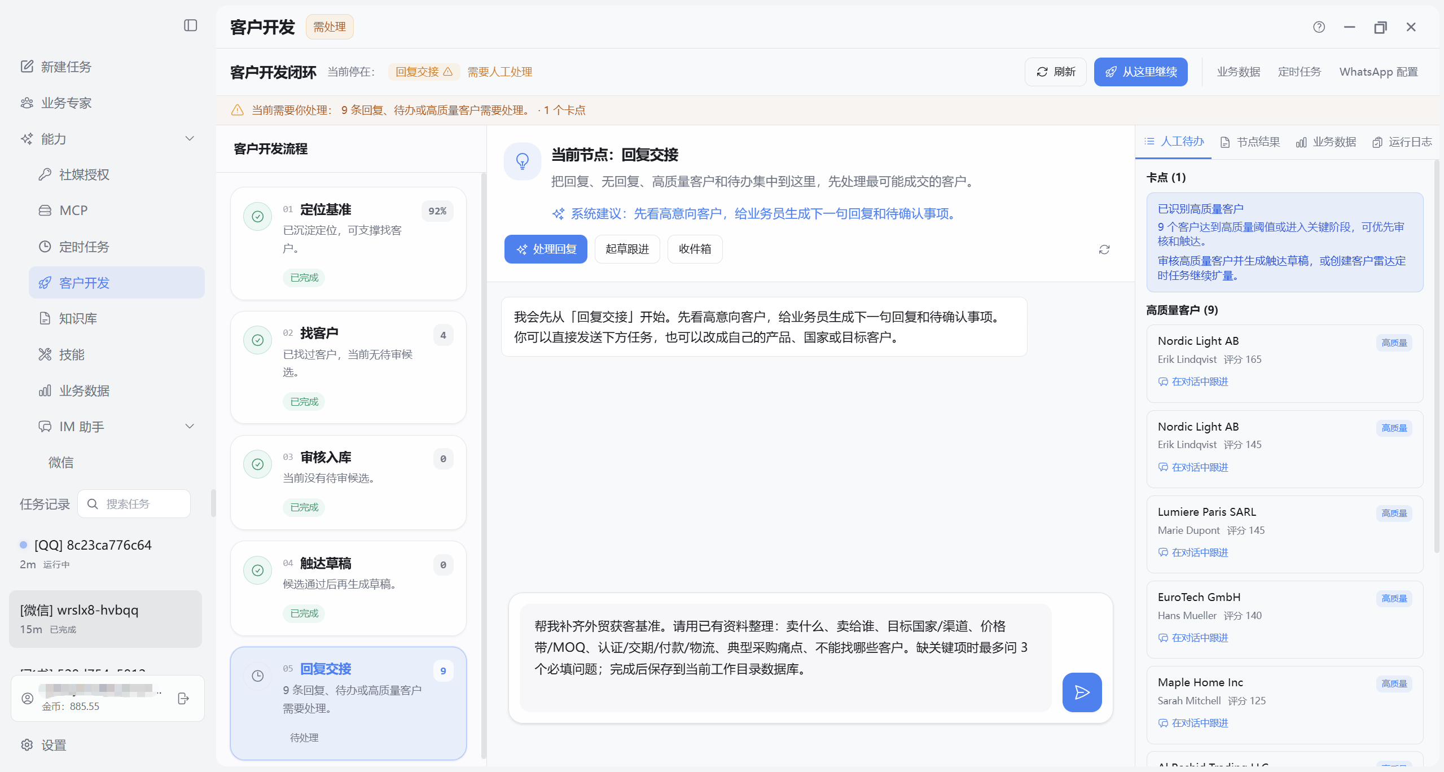
Task: Focus the 搜索任务 search field
Action: (134, 504)
